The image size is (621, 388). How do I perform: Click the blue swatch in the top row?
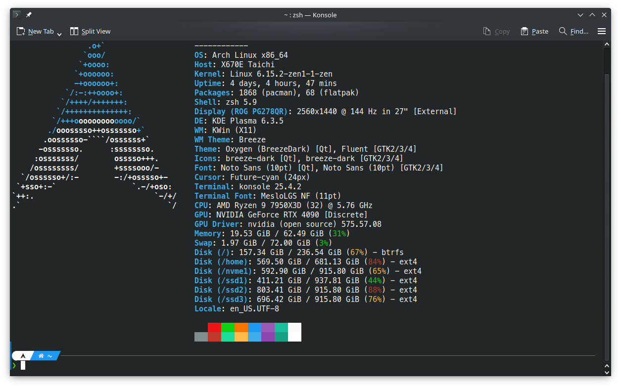(254, 327)
